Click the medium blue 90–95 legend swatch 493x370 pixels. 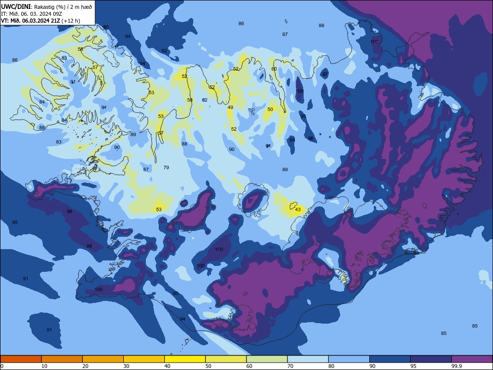tap(390, 359)
